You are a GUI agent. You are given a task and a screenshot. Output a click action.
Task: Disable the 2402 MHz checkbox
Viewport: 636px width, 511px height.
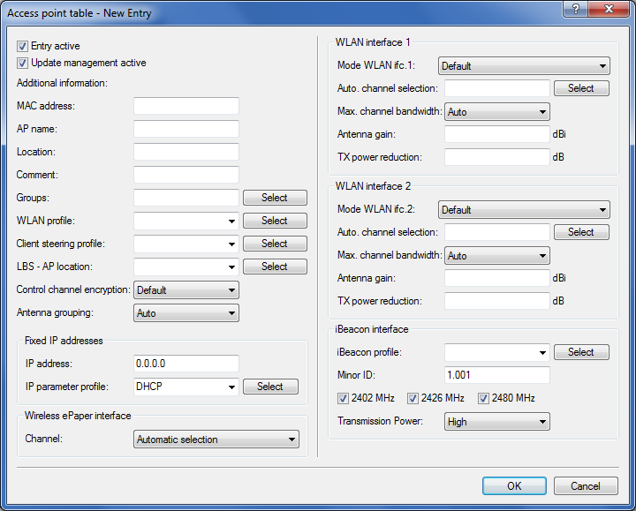click(x=344, y=399)
